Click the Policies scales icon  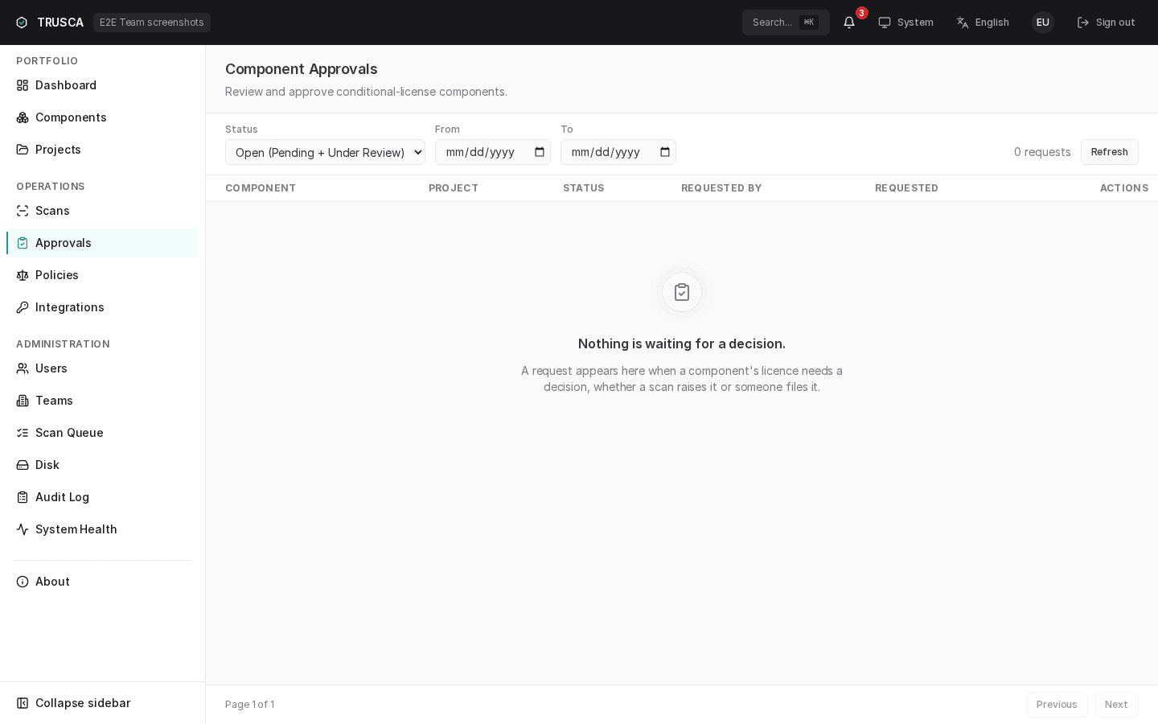pos(23,275)
